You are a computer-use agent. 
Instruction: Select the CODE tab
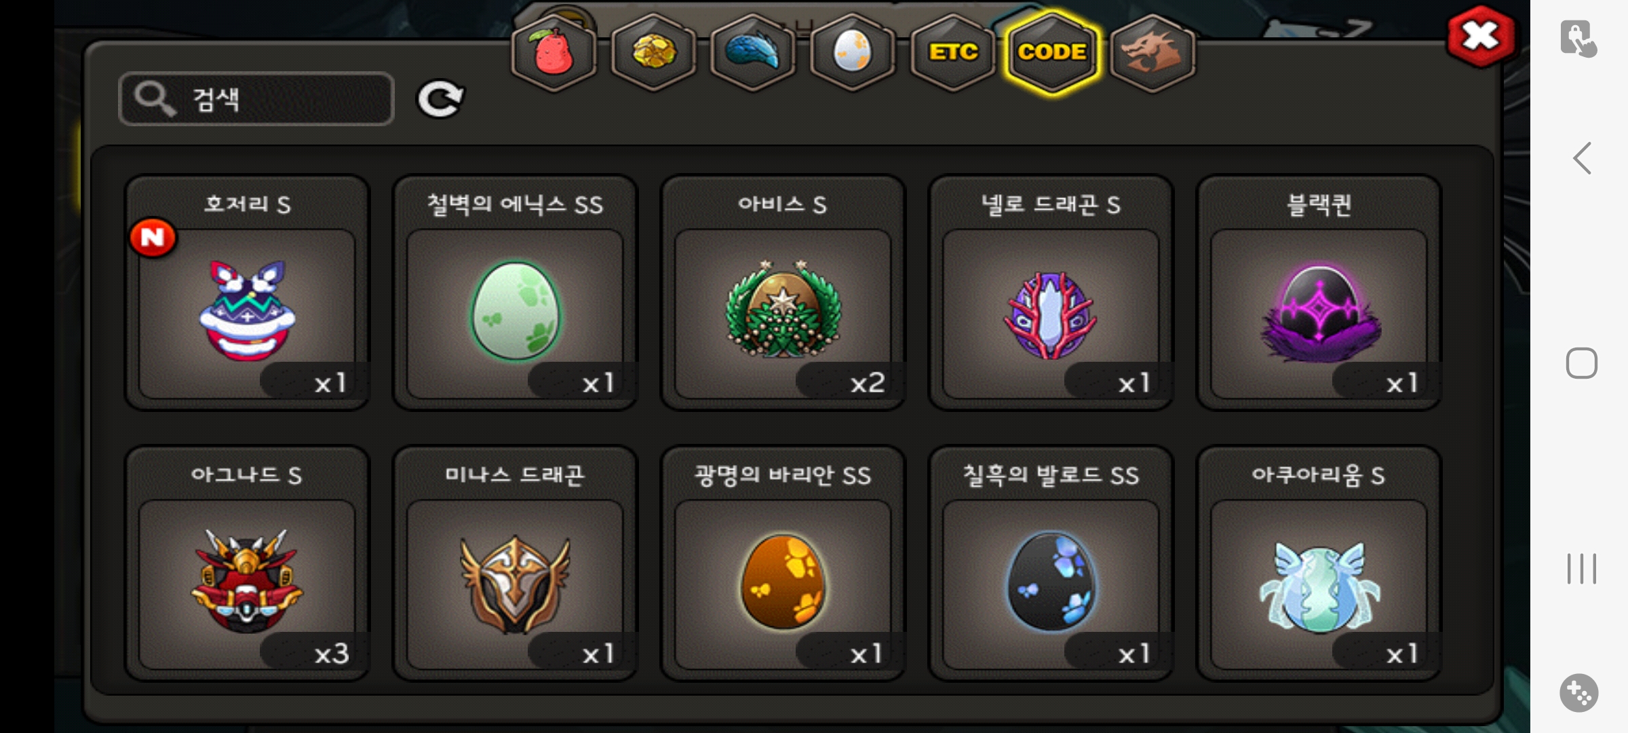click(1052, 53)
